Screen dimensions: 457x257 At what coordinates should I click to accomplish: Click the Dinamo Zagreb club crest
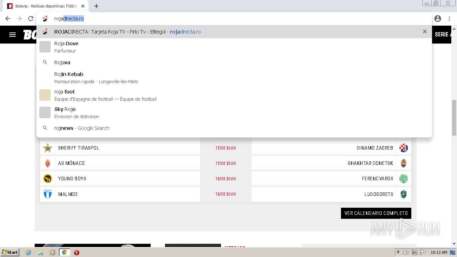[403, 148]
